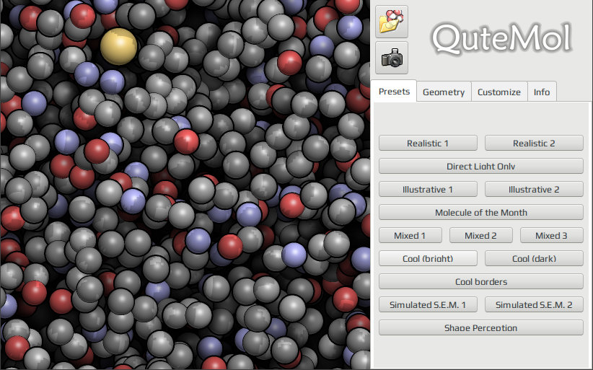
Task: Choose the Cool borders preset
Action: point(480,281)
